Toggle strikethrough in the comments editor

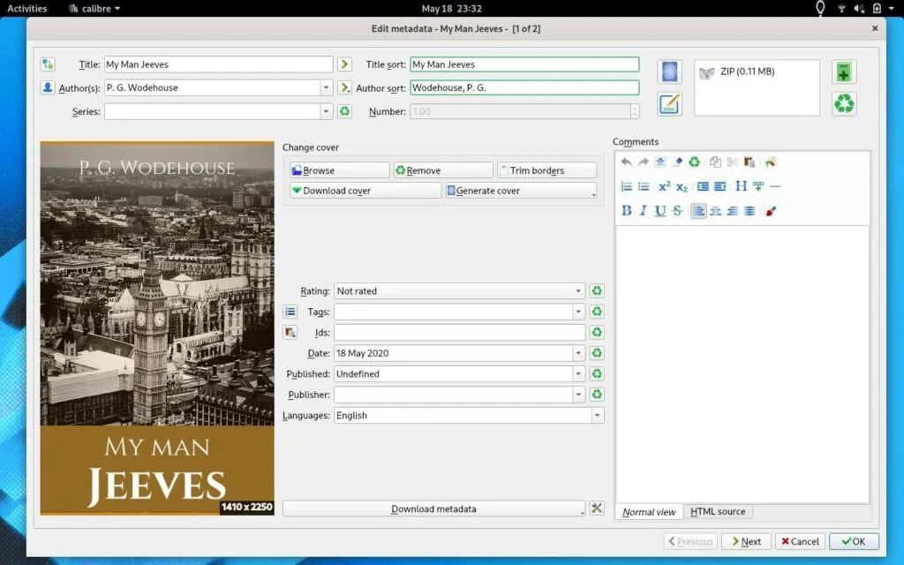[677, 210]
